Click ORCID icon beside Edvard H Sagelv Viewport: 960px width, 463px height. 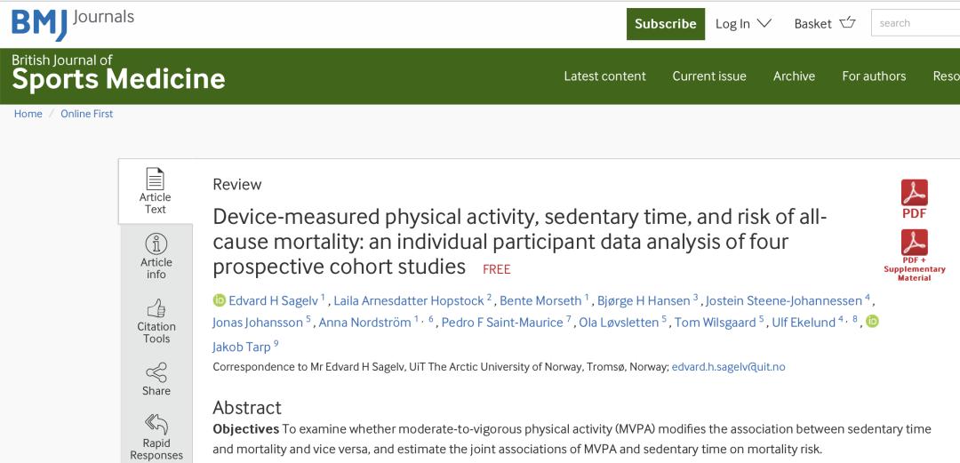220,300
